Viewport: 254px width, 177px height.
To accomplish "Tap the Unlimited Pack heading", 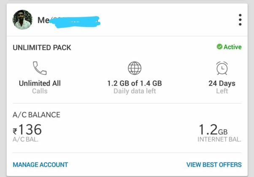I will pos(42,48).
